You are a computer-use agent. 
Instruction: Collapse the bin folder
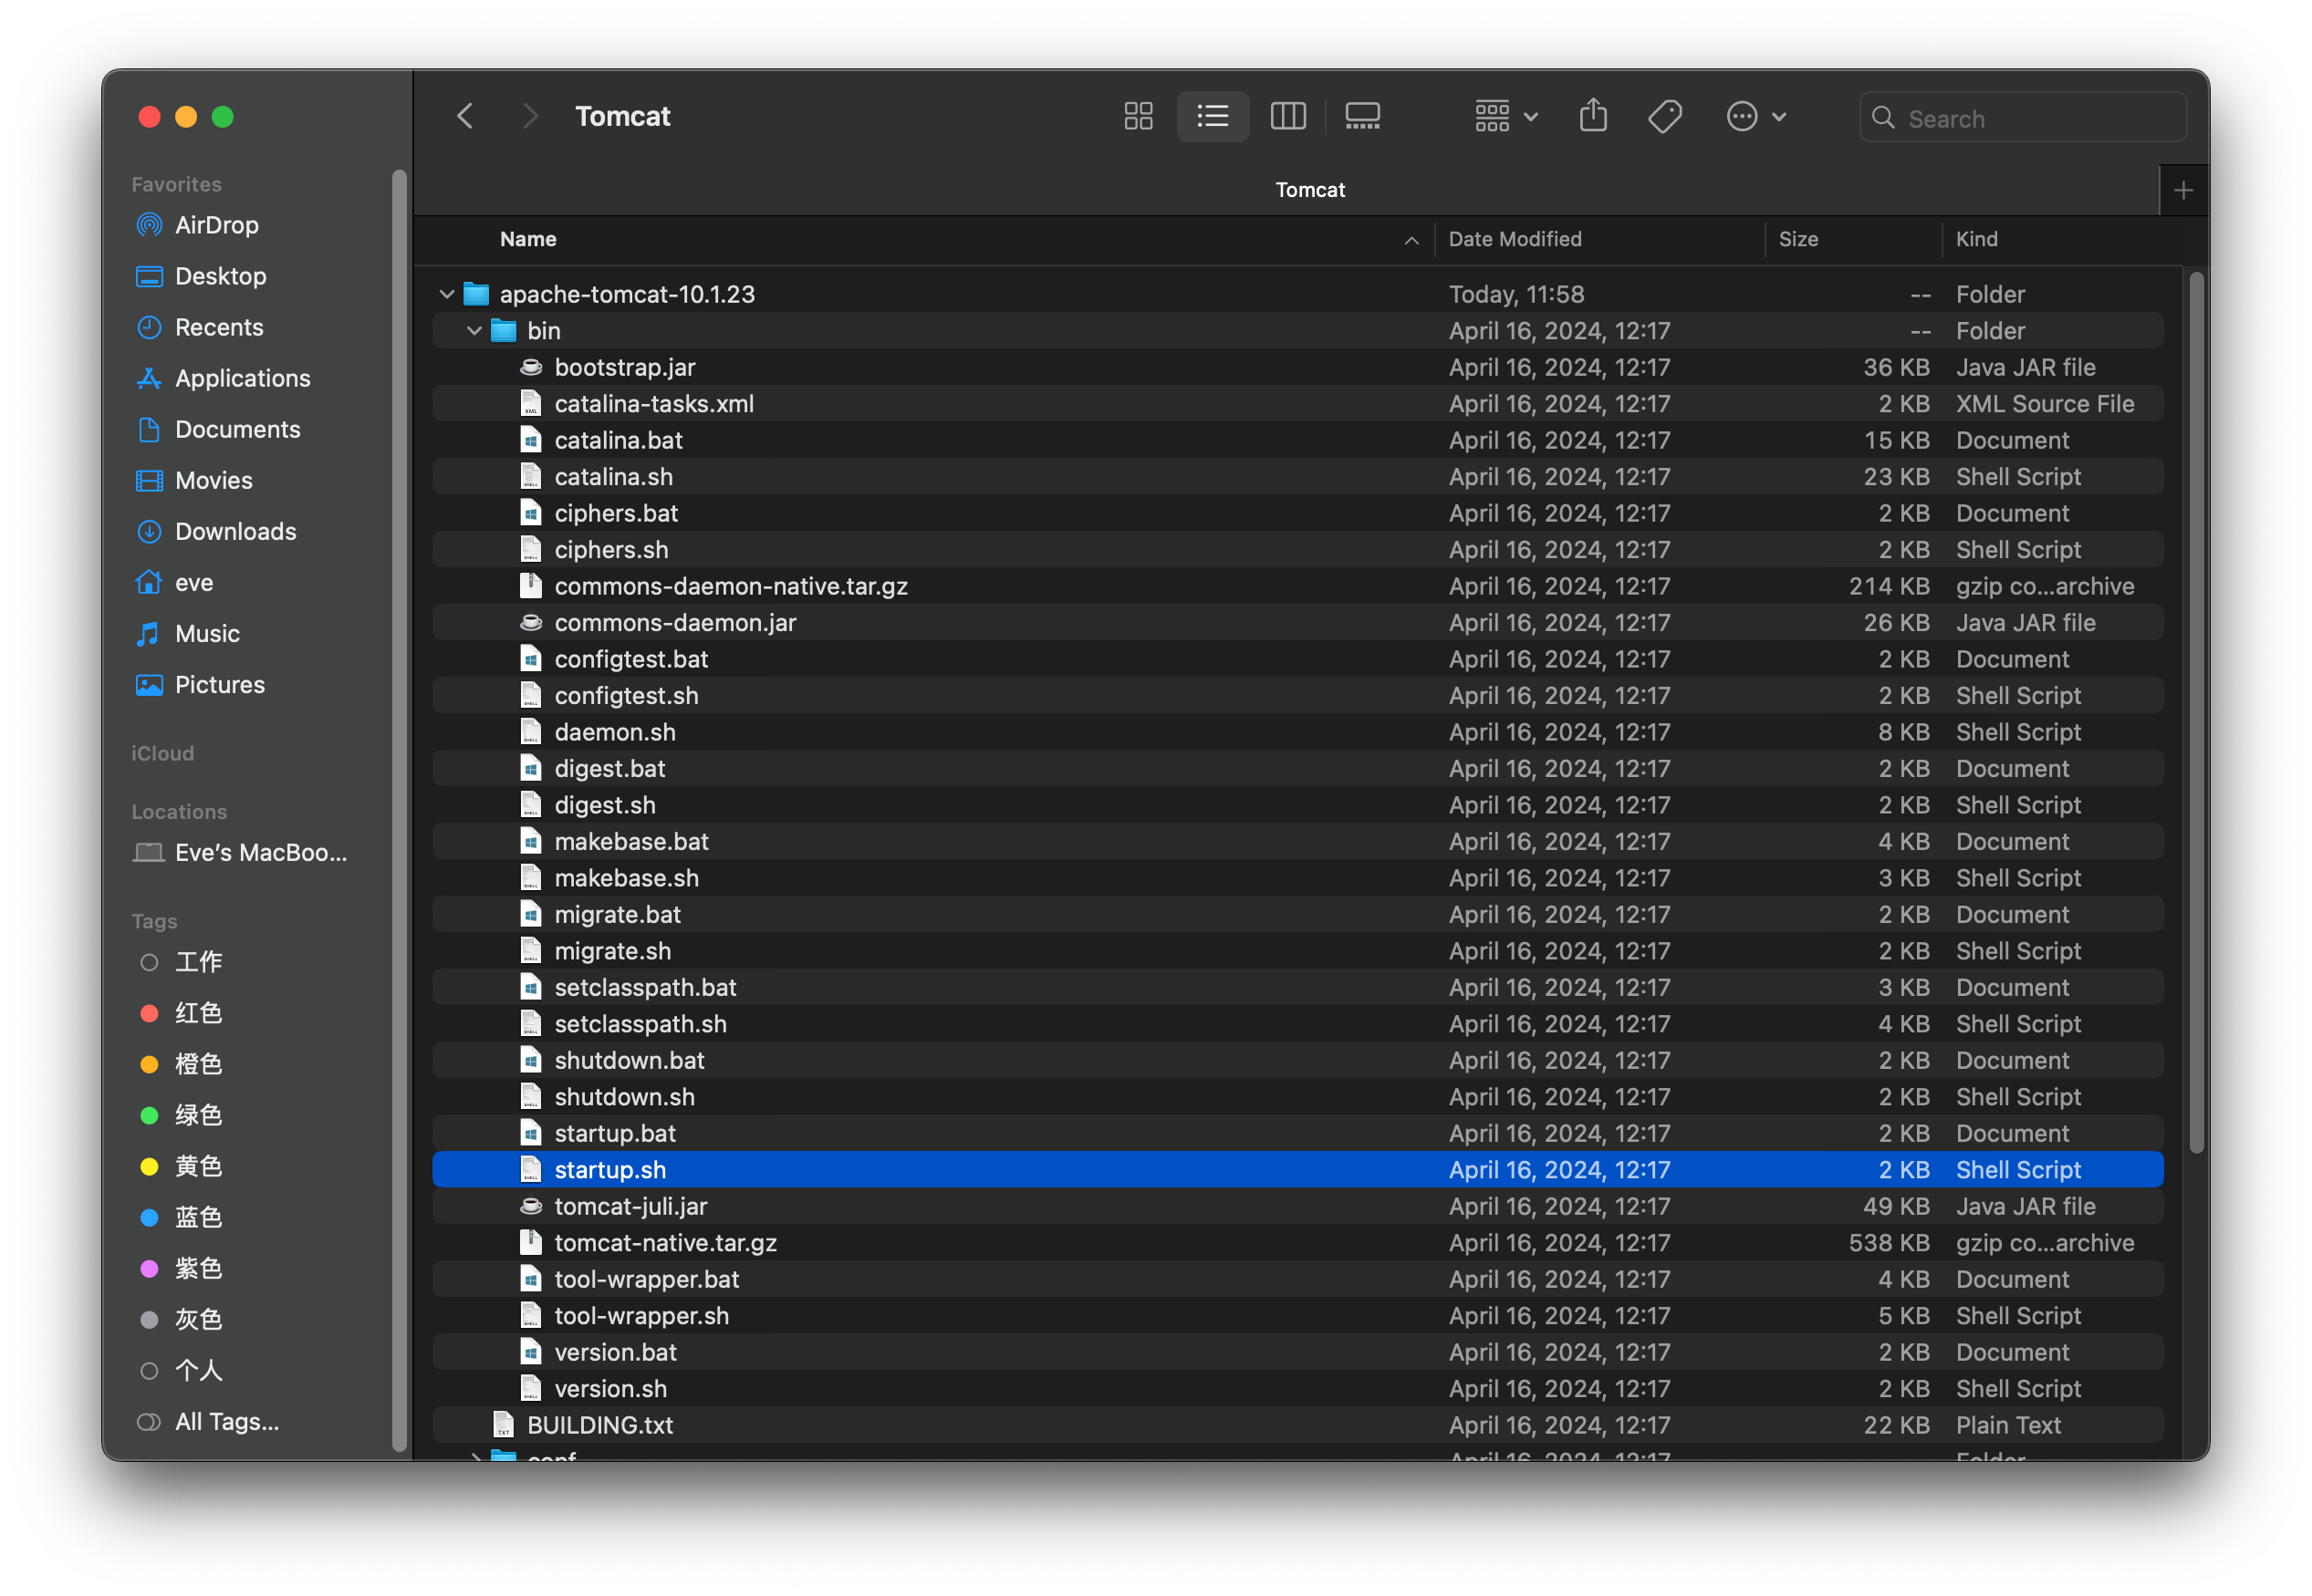(474, 330)
